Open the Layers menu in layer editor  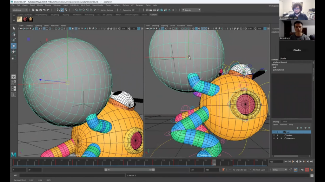(275, 124)
